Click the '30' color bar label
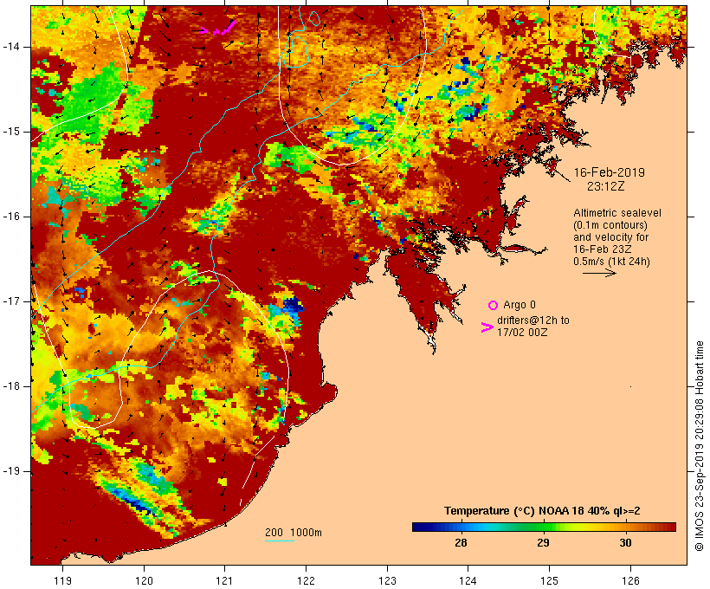Viewport: 710px width, 589px height. (x=625, y=543)
